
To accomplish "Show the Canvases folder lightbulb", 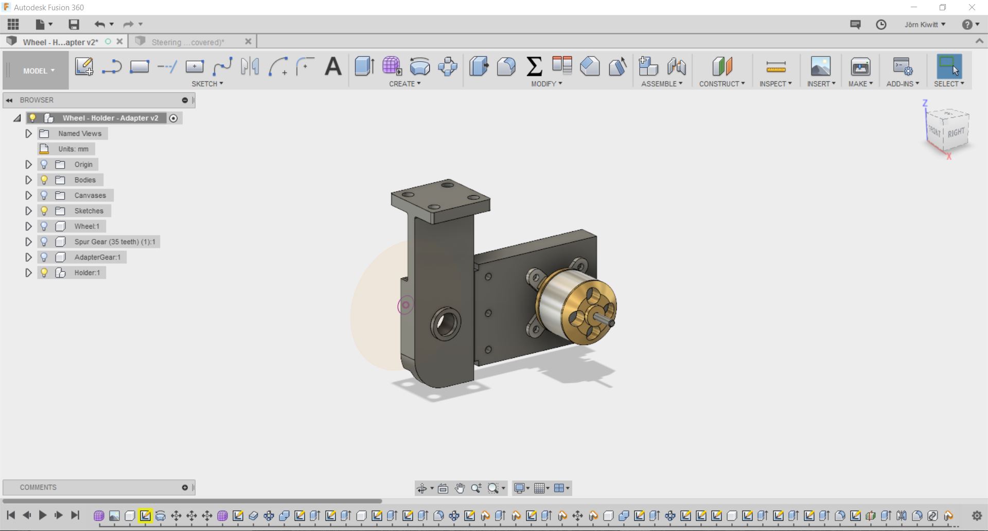I will coord(44,195).
